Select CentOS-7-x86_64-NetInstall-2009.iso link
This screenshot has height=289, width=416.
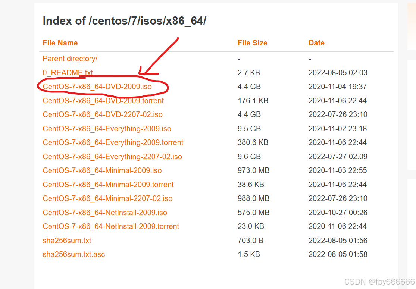[105, 213]
